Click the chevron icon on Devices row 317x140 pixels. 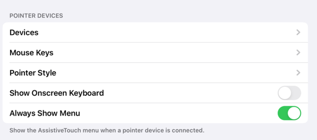(x=298, y=32)
